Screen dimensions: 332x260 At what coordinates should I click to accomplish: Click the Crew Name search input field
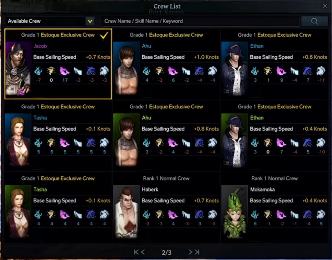pos(200,21)
